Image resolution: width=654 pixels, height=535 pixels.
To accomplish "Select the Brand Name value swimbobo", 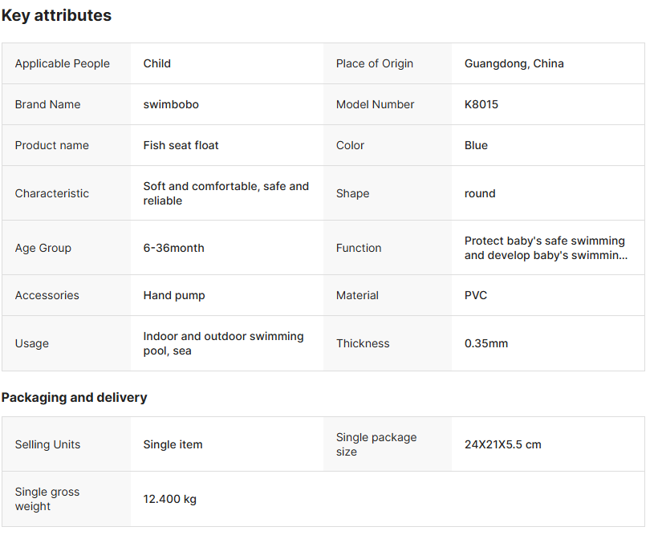I will (x=171, y=104).
